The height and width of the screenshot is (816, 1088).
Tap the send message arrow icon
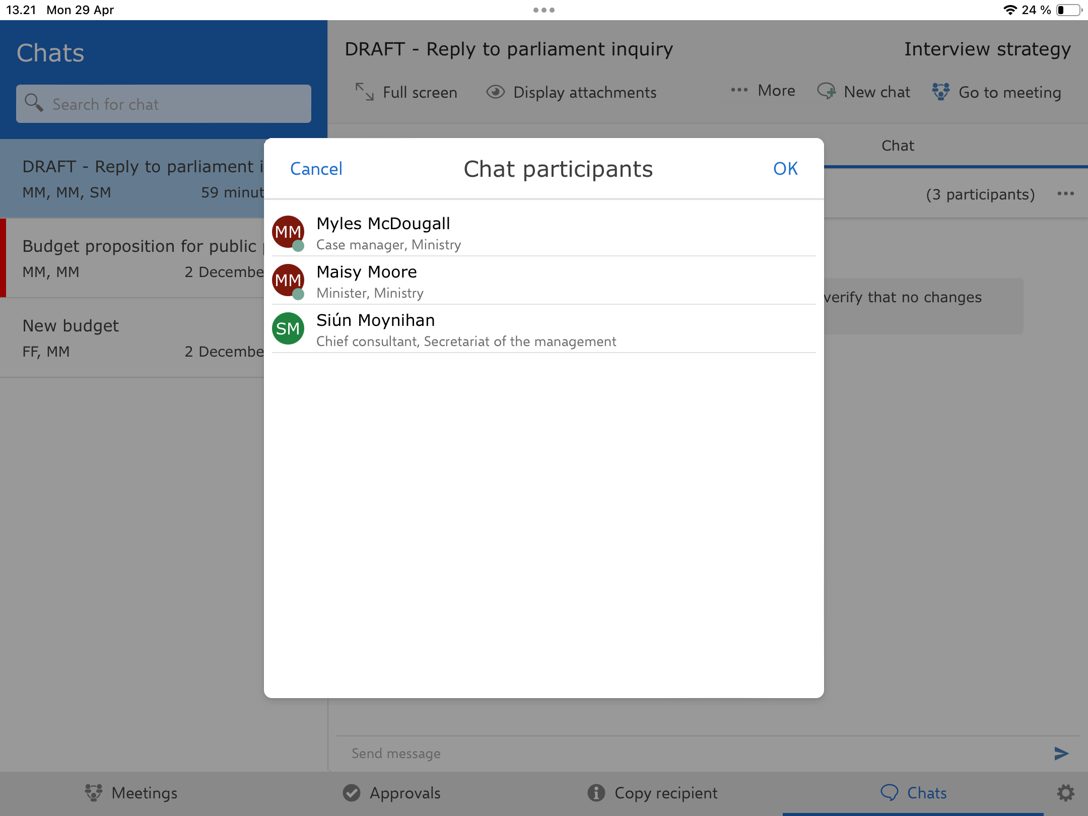click(x=1061, y=754)
